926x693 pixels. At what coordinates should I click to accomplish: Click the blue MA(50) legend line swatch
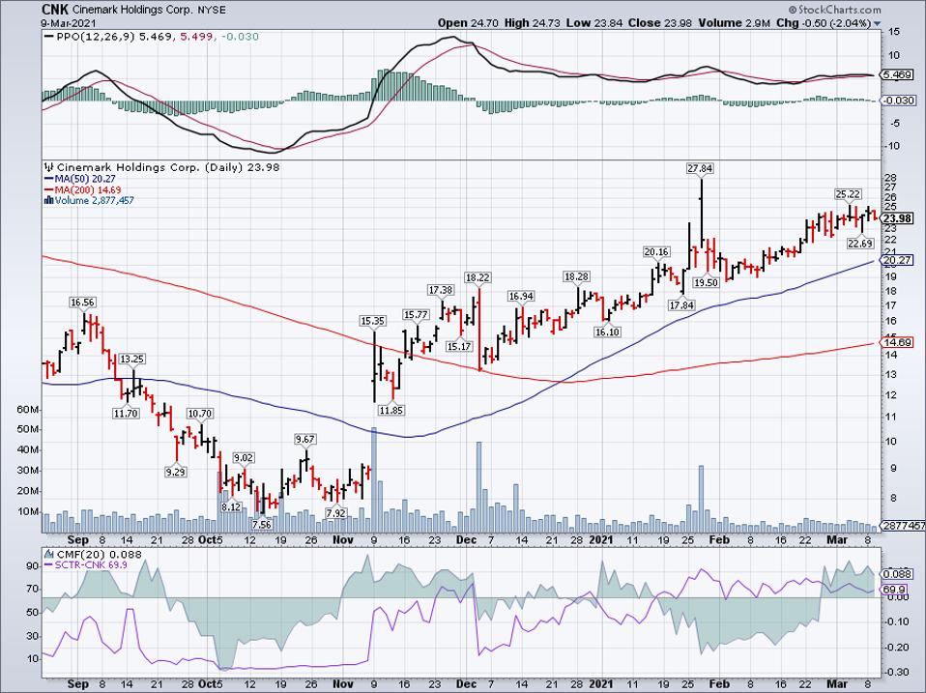click(x=49, y=179)
